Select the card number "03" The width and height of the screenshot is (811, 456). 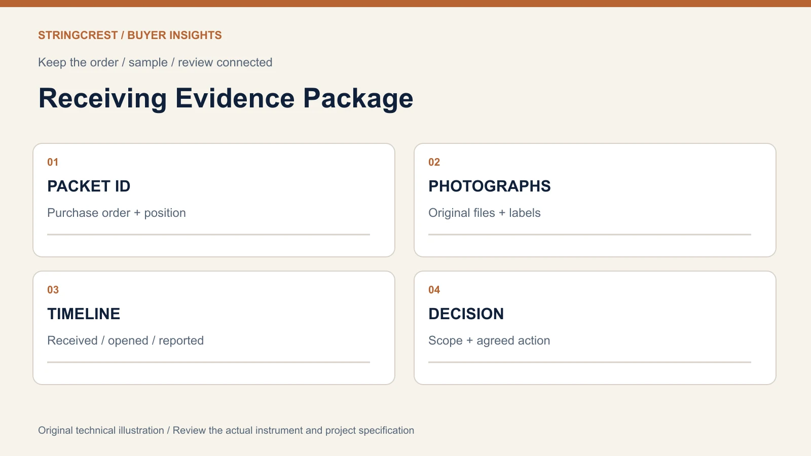point(53,290)
